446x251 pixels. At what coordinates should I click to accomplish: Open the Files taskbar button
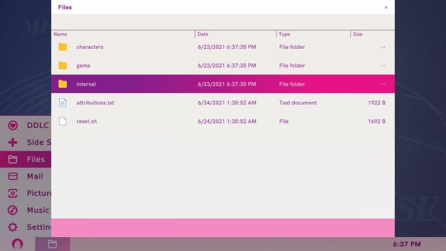click(x=52, y=244)
